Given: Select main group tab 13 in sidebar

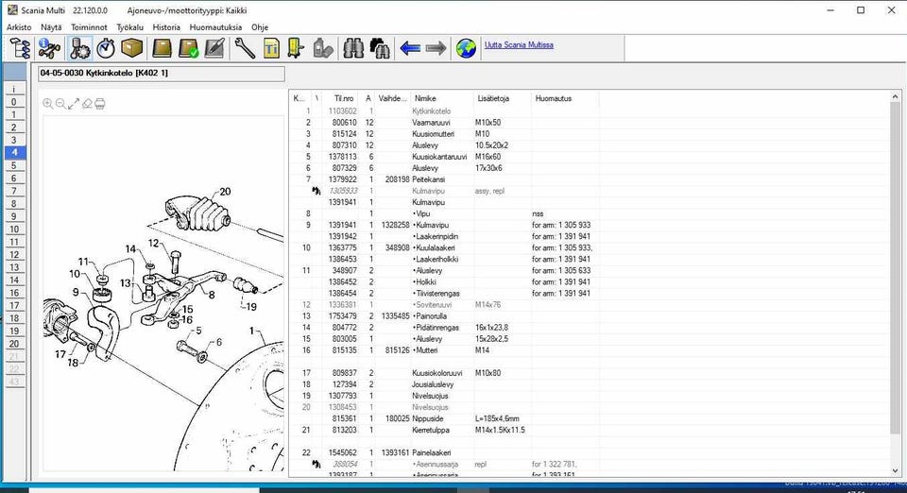Looking at the screenshot, I should click(14, 267).
